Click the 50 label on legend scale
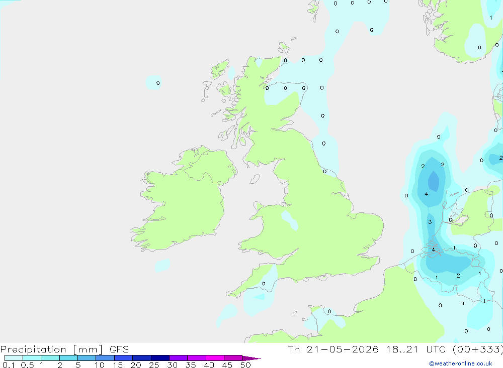The width and height of the screenshot is (503, 368). point(245,365)
